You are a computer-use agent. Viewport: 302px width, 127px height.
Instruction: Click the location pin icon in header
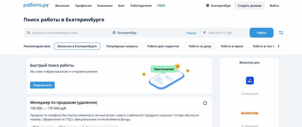click(207, 6)
